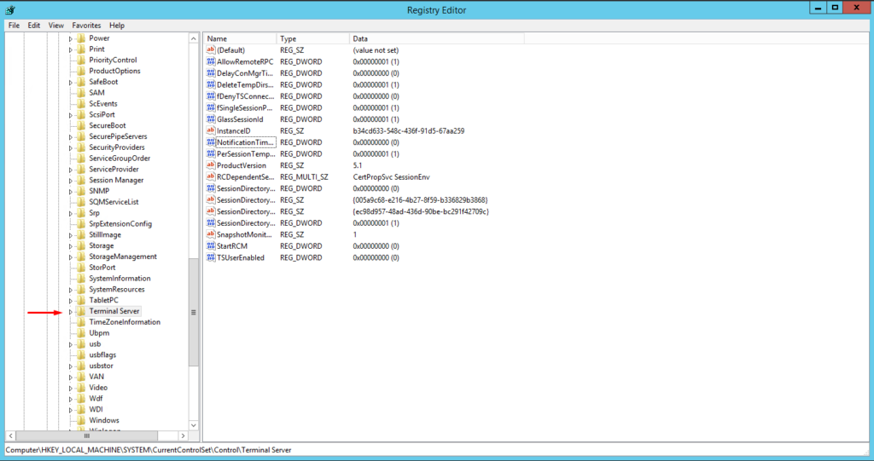Click the {ec98d957-48ad-436d-90be-bc291f42709c} data
Viewport: 874px width, 461px height.
(421, 211)
